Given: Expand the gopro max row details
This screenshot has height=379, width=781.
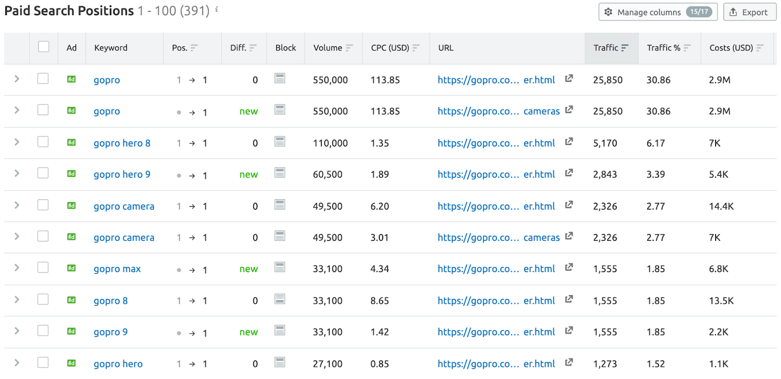Looking at the screenshot, I should click(x=17, y=267).
